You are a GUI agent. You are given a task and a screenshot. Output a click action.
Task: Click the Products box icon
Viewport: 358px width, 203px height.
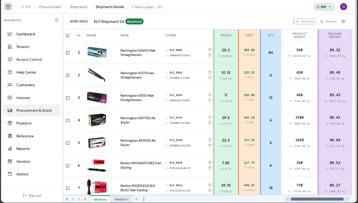10,123
